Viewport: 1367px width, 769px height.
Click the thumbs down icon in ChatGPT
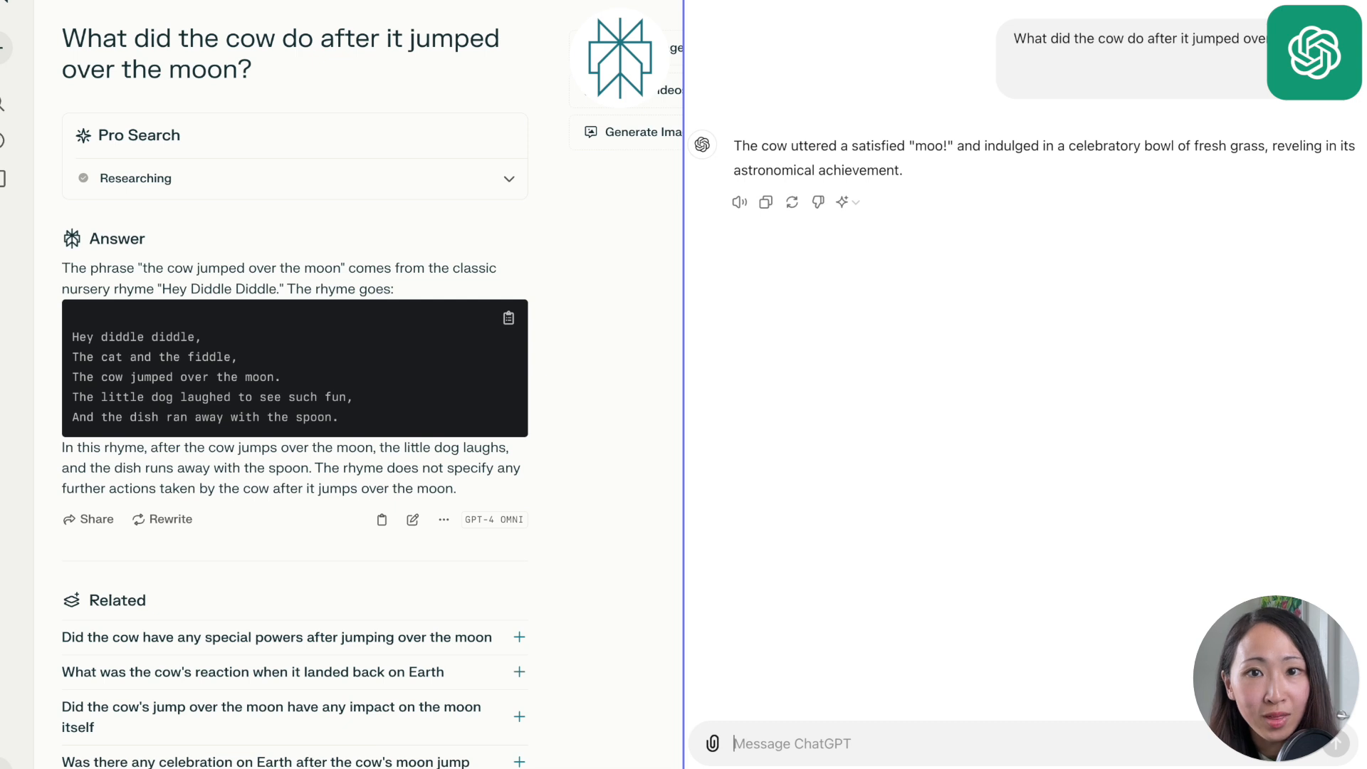point(819,201)
